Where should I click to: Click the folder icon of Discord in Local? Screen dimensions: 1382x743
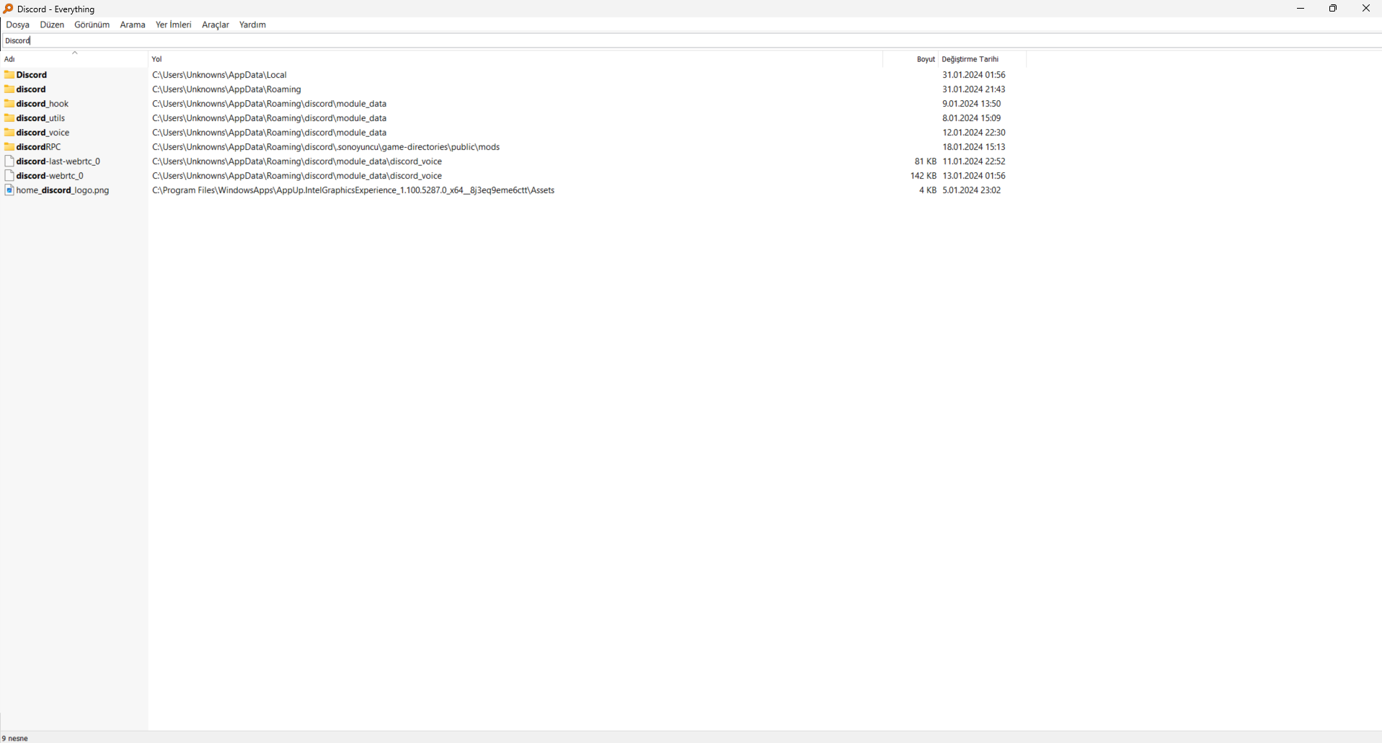point(9,75)
